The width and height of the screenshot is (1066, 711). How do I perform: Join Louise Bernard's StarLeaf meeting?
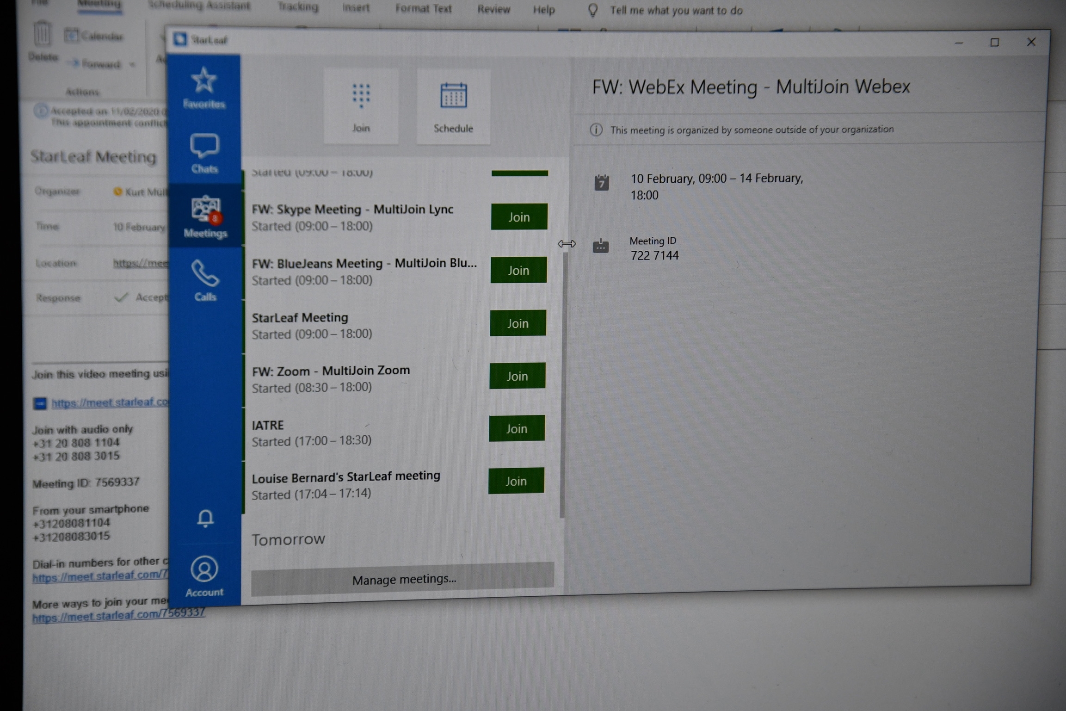(516, 481)
